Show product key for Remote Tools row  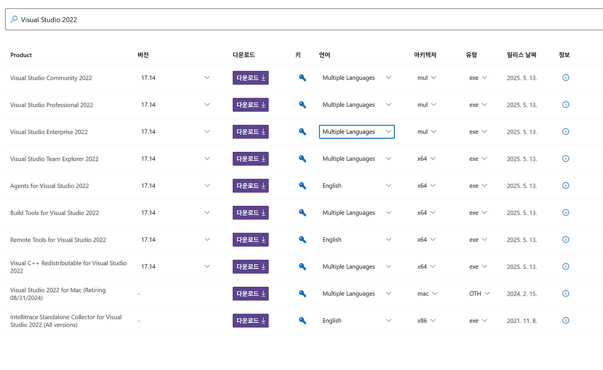[302, 240]
